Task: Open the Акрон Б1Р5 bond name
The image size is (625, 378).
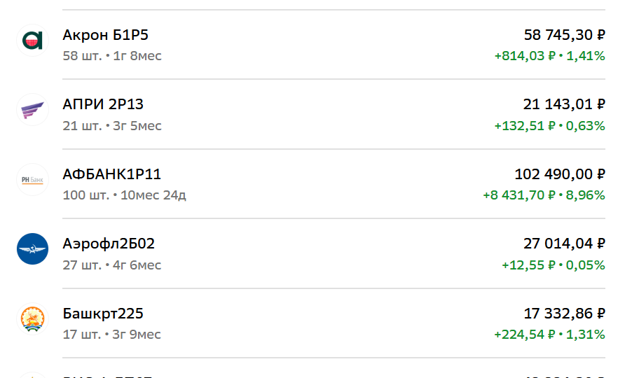Action: (106, 35)
